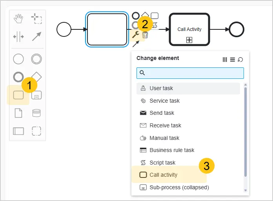Screen dimensions: 273x201
Task: Create a pool/participant from palette
Action: (18, 131)
